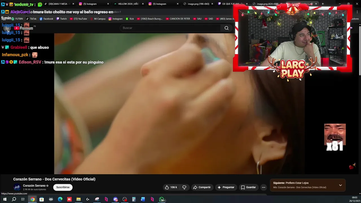The image size is (361, 203).
Task: Open SAU bookmark
Action: tap(197, 19)
